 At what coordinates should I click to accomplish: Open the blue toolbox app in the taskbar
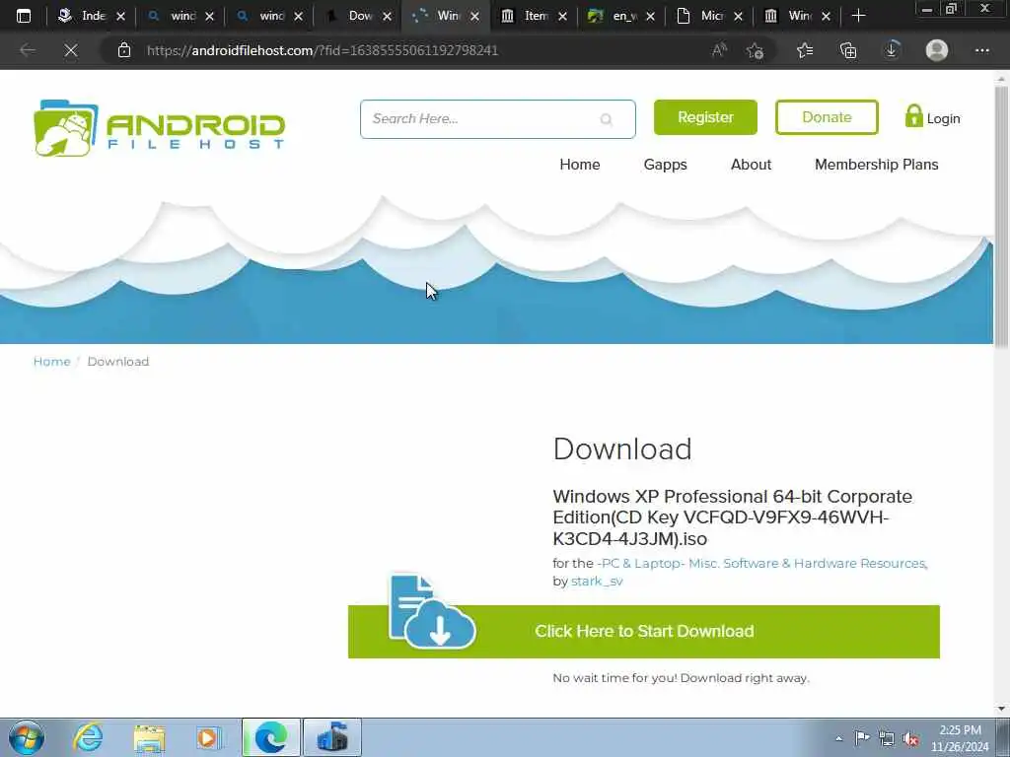(x=332, y=737)
